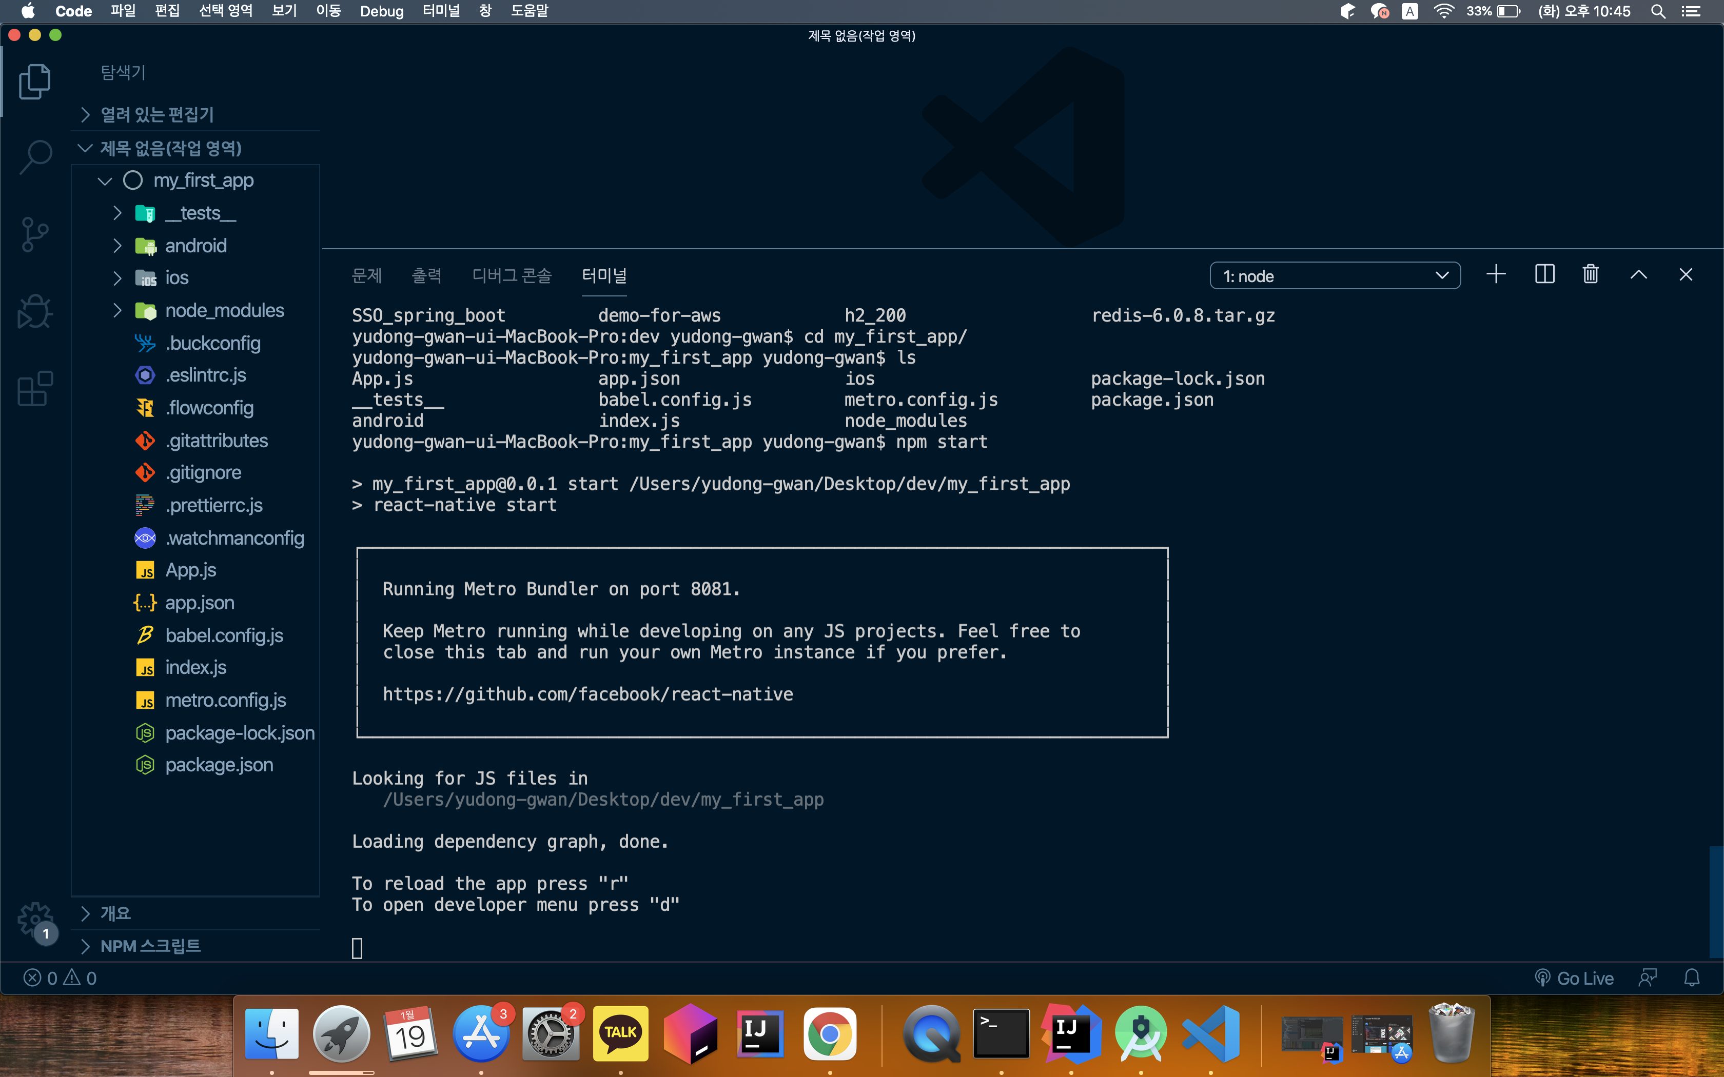
Task: Open App.js in the file explorer
Action: tap(190, 570)
